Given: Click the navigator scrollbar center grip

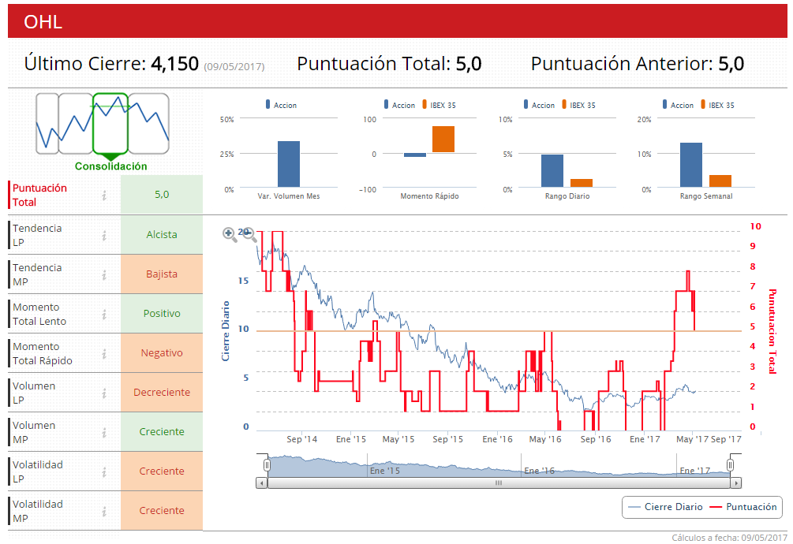Looking at the screenshot, I should point(499,483).
